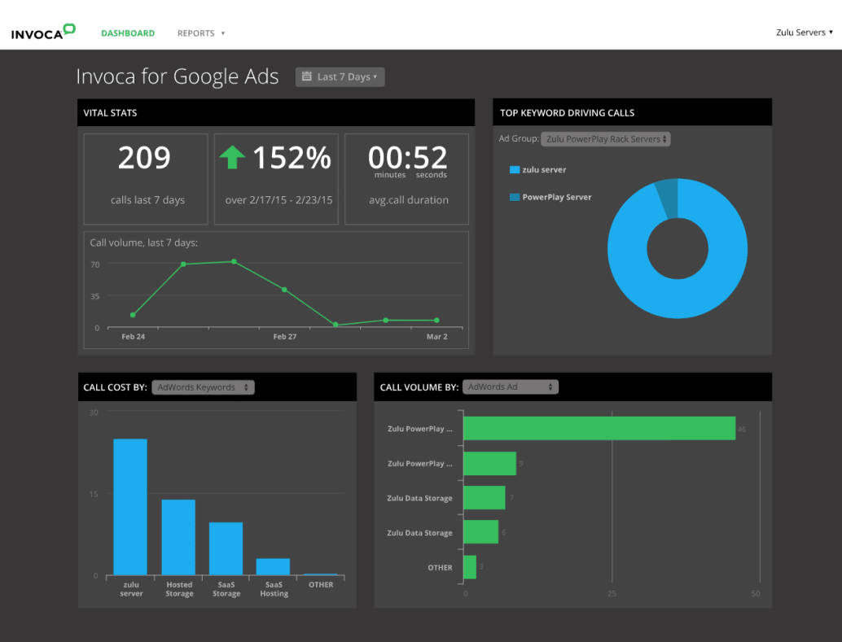The height and width of the screenshot is (642, 842).
Task: Click the zulu server legend color swatch
Action: [x=515, y=169]
